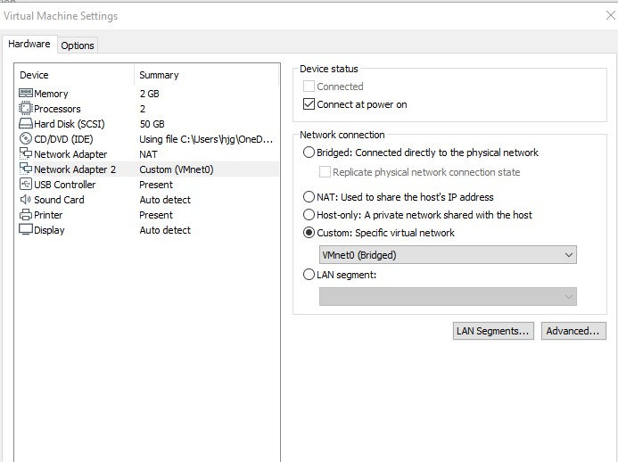This screenshot has width=618, height=462.
Task: Open the VMnet0 (Bridged) dropdown
Action: coord(448,255)
